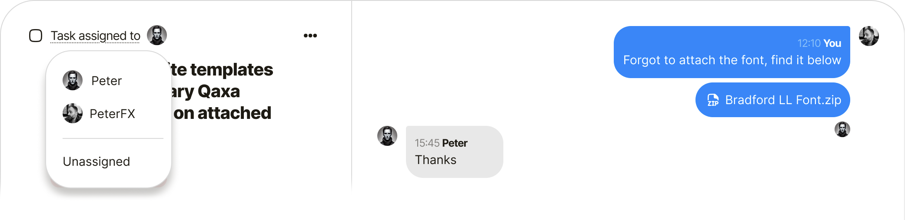This screenshot has height=220, width=905.
Task: Click PeterFX's avatar in the assignee menu
Action: [x=73, y=113]
